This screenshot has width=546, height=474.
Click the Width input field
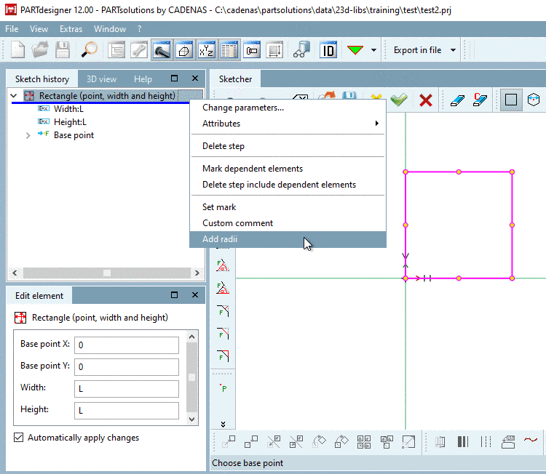[126, 388]
